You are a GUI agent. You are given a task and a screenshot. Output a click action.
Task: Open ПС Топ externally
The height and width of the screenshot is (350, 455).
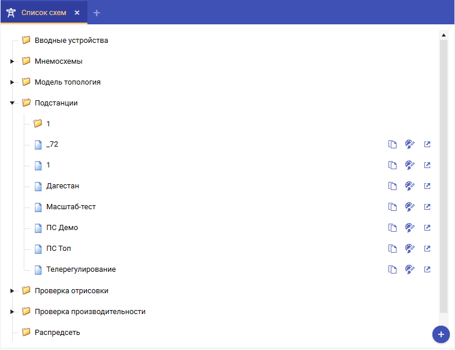[x=427, y=249]
